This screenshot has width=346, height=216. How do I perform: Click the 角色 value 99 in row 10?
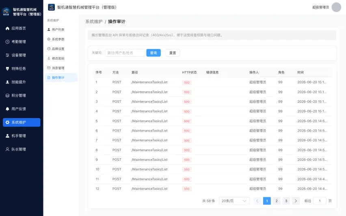pos(280,169)
